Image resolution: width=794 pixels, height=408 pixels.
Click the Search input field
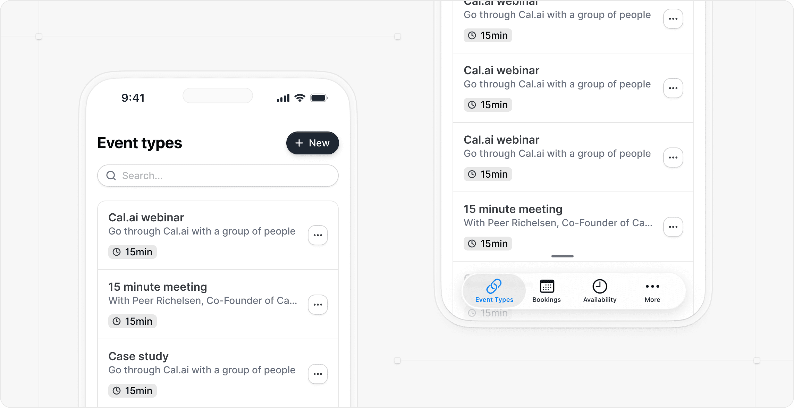[x=218, y=176]
